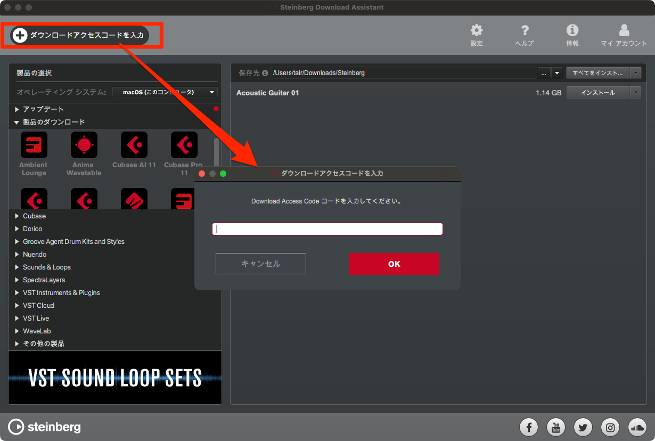
Task: Open dropdown arrow beside インストール button
Action: [x=636, y=93]
